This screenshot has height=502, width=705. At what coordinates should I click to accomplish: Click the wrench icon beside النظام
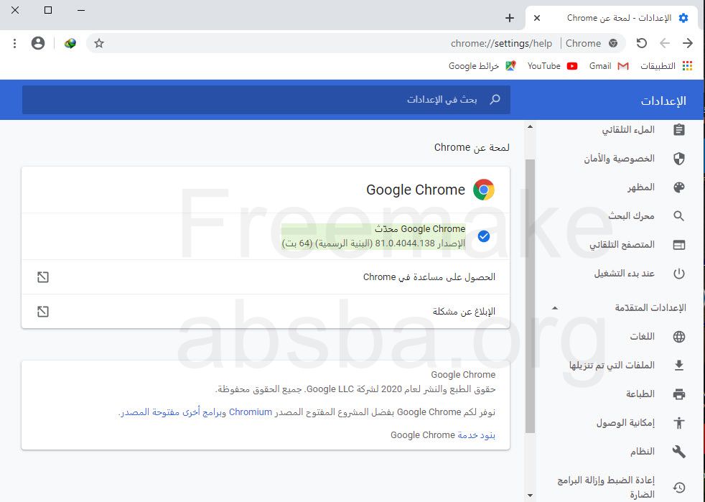click(x=679, y=452)
